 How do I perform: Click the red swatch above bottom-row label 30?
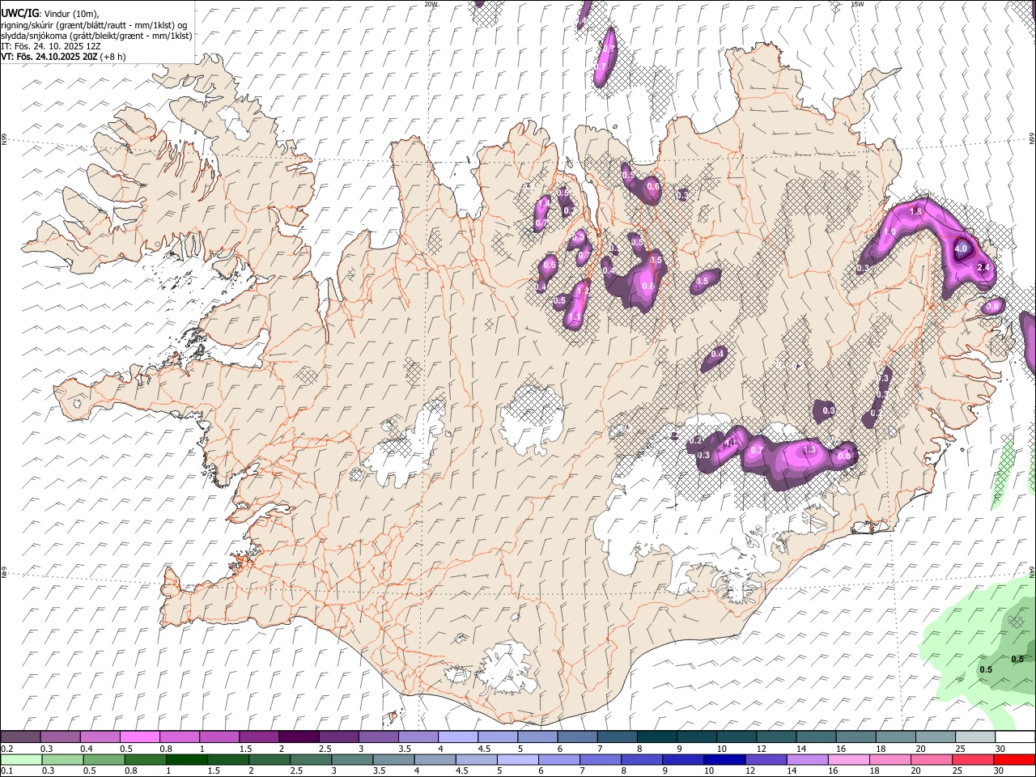pos(1013,759)
